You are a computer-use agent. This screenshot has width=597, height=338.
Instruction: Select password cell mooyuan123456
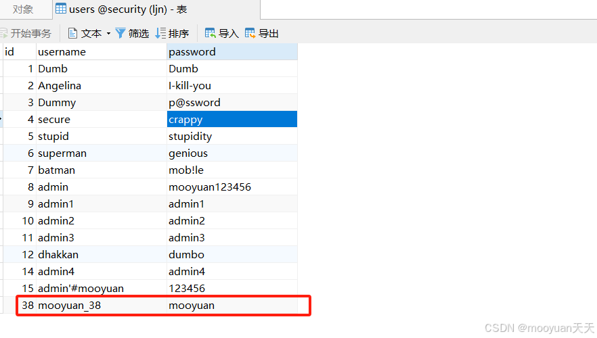[232, 187]
